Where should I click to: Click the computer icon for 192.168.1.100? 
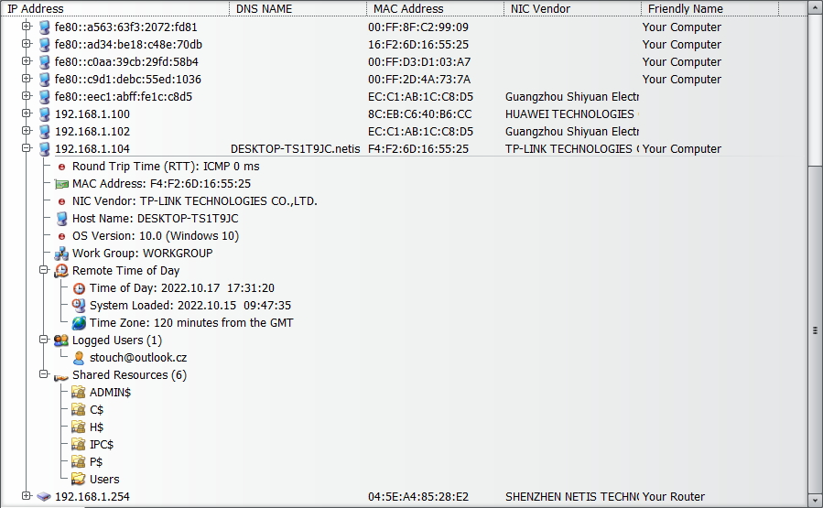click(44, 114)
